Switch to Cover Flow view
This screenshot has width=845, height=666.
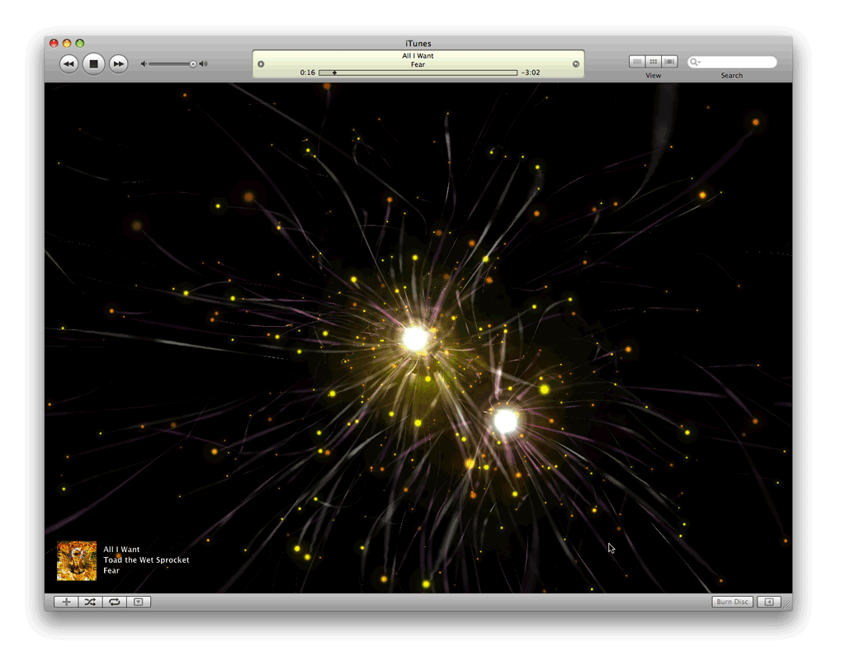pyautogui.click(x=670, y=62)
